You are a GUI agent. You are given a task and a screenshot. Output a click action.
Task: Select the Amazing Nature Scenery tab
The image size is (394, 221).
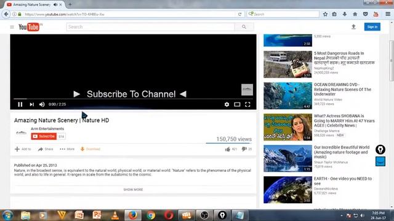pyautogui.click(x=31, y=4)
